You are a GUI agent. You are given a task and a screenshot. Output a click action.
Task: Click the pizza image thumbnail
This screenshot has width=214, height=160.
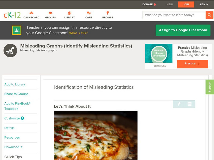point(95,135)
